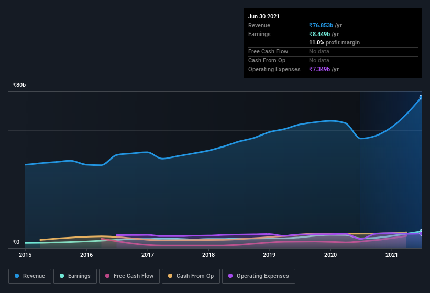
Task: Click the ₹8.449b earnings value
Action: pos(319,34)
